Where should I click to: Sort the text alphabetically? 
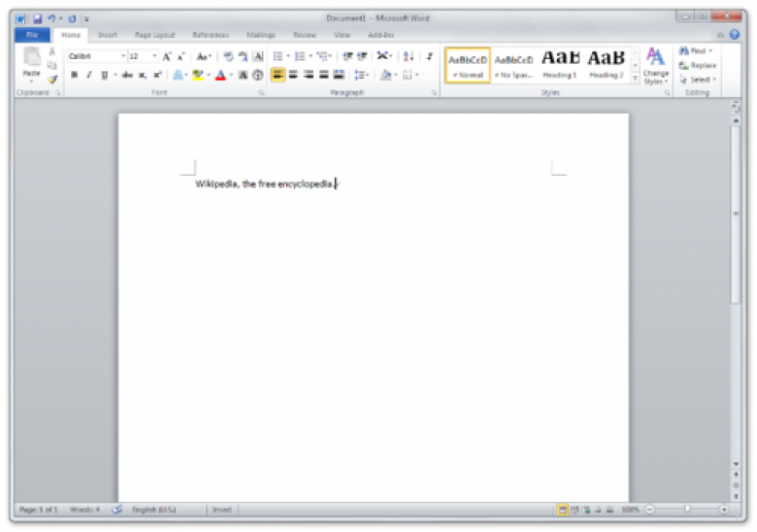coord(409,56)
